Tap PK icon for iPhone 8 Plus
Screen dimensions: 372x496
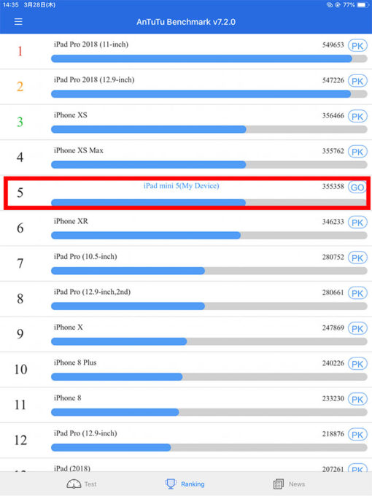(357, 364)
